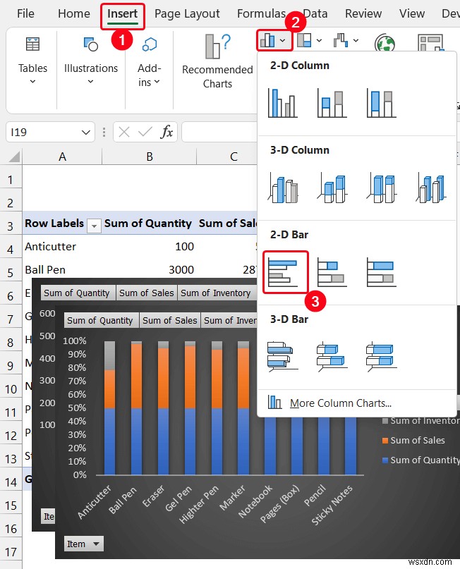Select the 2-D Stacked Column chart icon
The height and width of the screenshot is (569, 460).
(x=332, y=103)
